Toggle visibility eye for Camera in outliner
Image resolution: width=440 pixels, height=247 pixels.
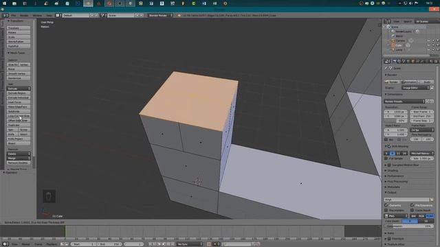(428, 40)
